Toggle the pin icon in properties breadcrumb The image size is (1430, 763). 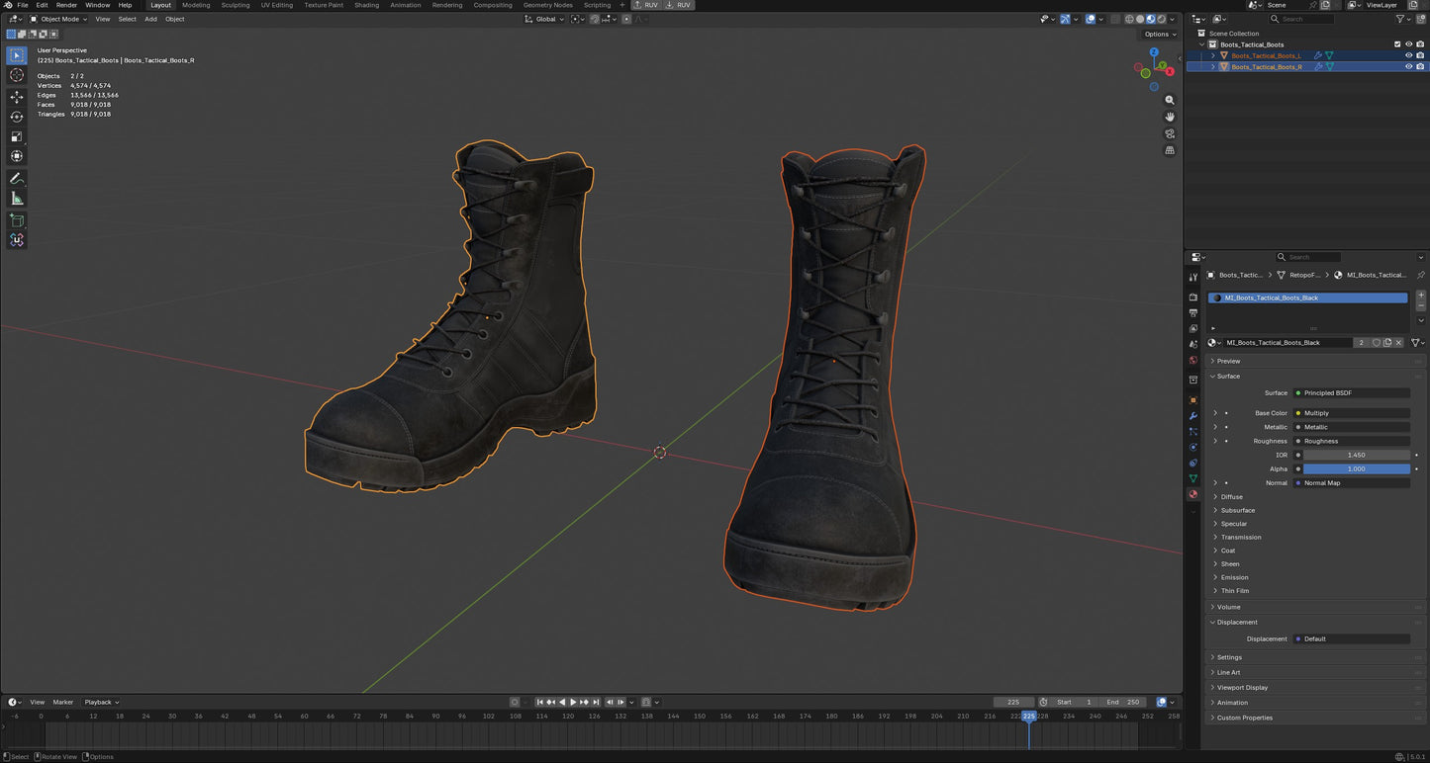pos(1421,275)
